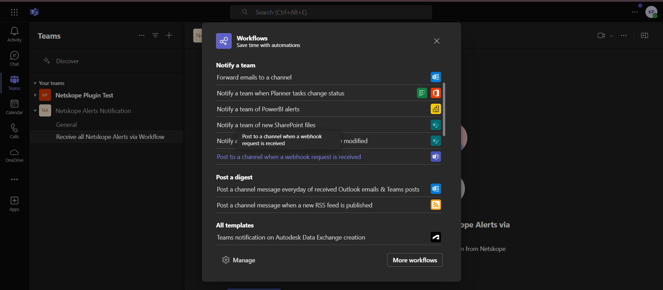
Task: Open the app launcher grid icon
Action: click(x=14, y=12)
